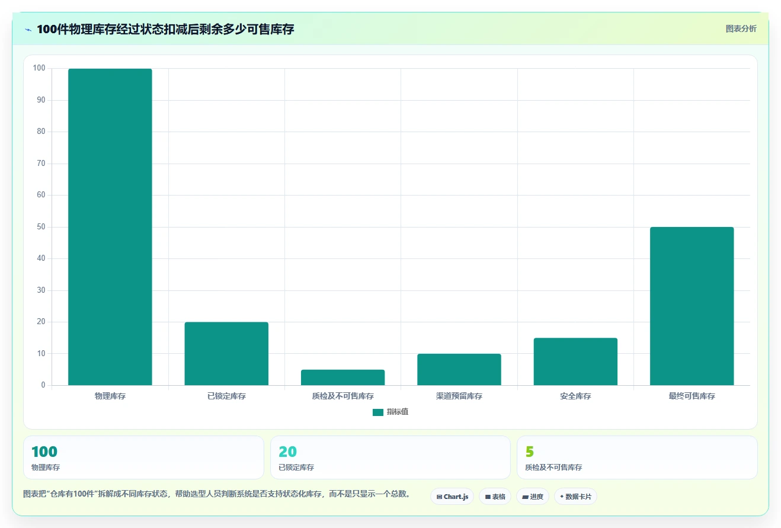The image size is (781, 528).
Task: Click the lightning icon beside the chart title
Action: [28, 30]
